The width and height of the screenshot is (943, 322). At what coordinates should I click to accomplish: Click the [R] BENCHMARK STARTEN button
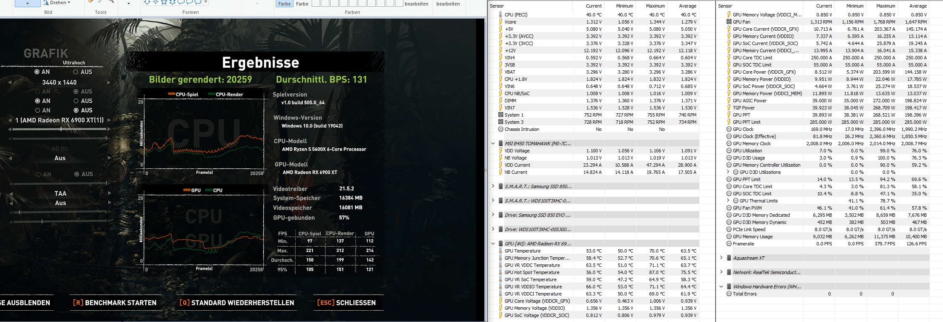click(x=115, y=303)
